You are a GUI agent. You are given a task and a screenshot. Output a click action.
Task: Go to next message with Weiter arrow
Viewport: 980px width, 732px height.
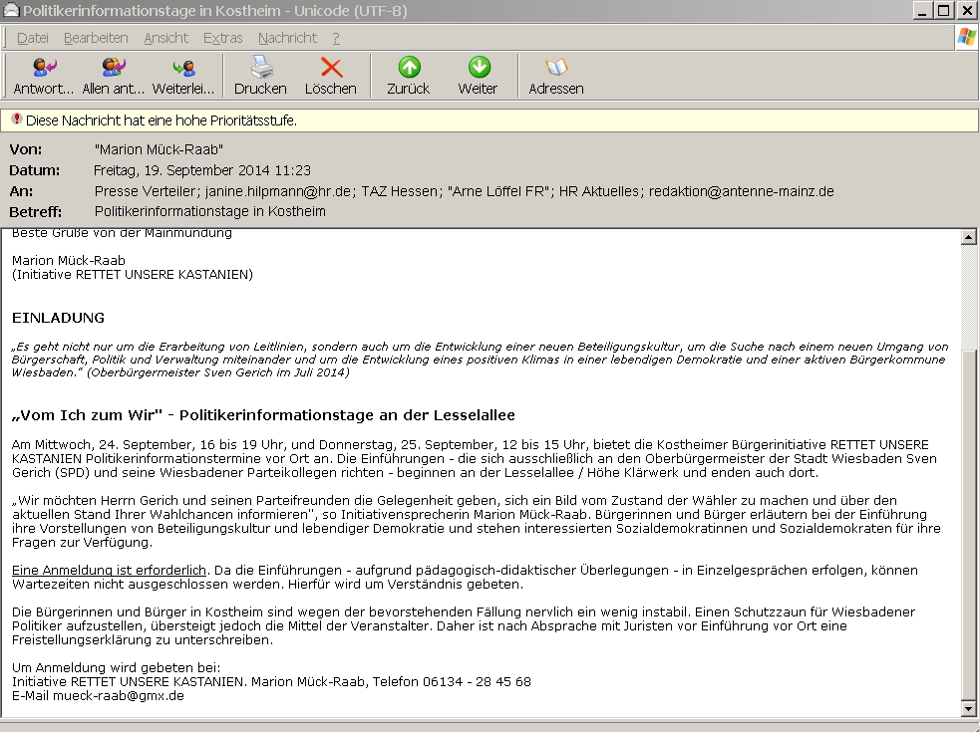[479, 67]
